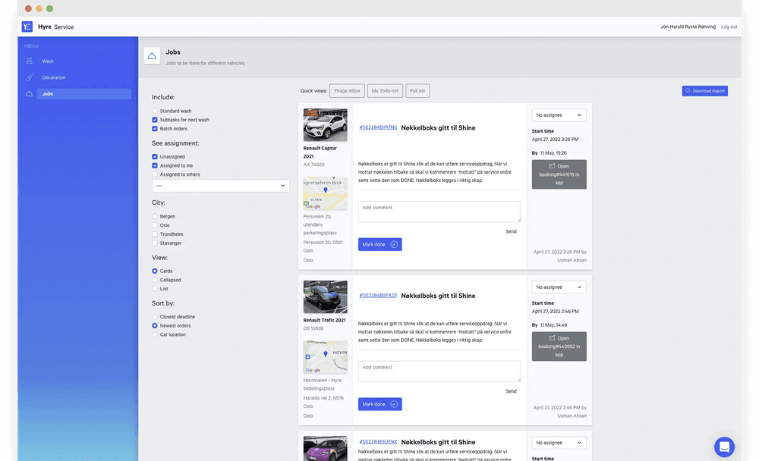This screenshot has height=461, width=759.
Task: Open Decoration brush icon in sidebar
Action: pos(30,77)
